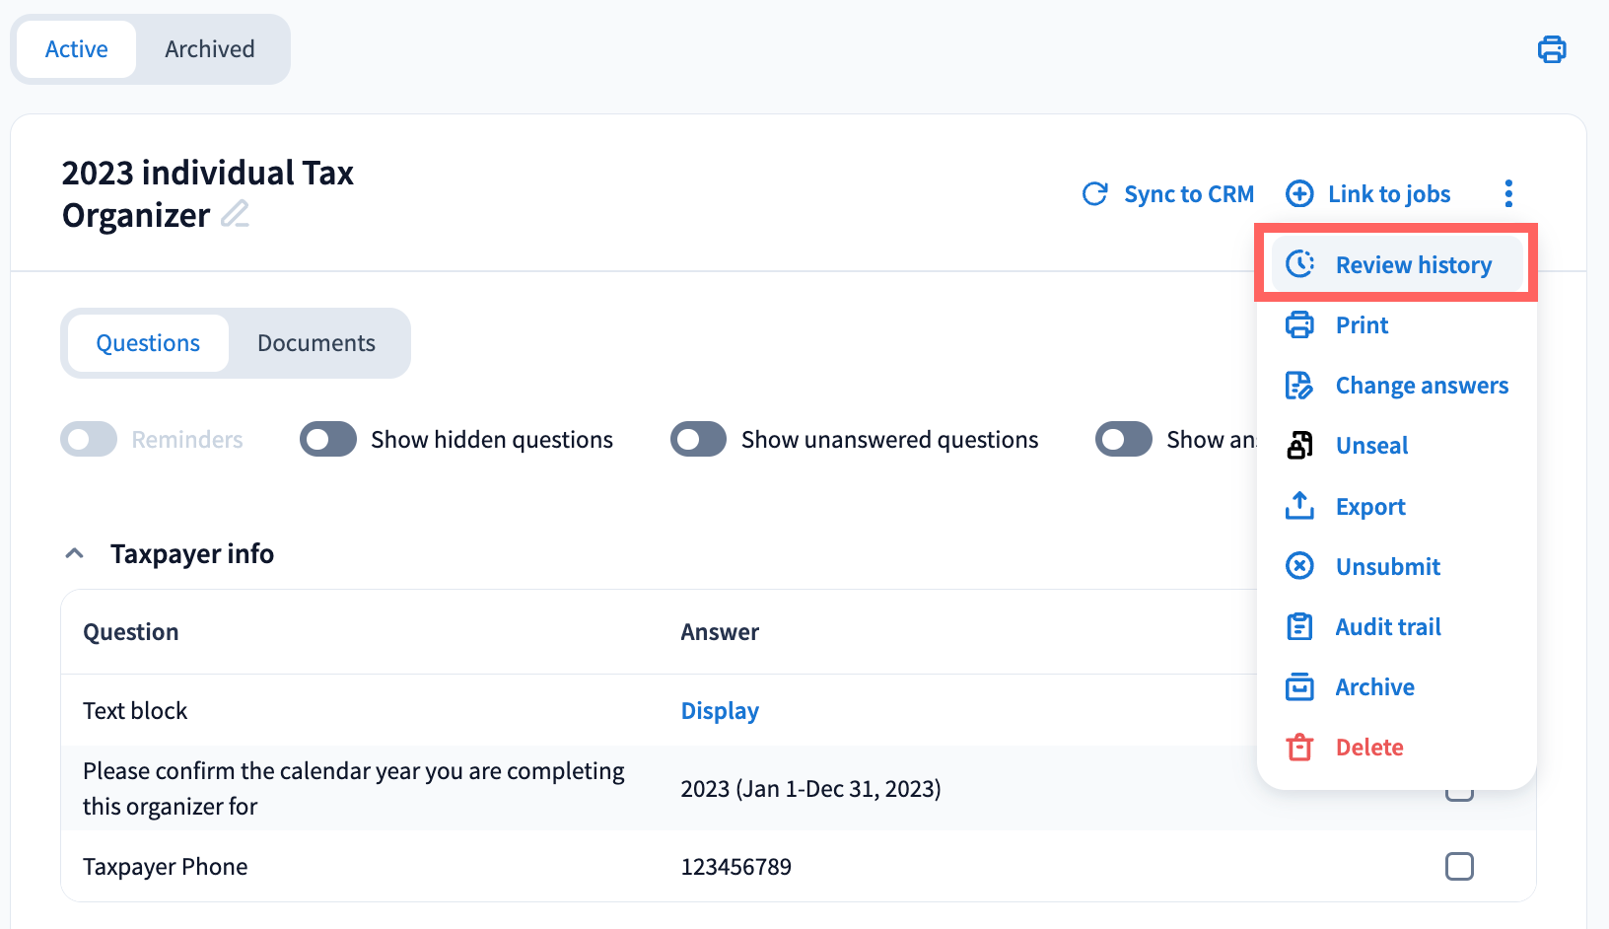Click Unsubmit in the dropdown menu
Viewport: 1609px width, 929px height.
pos(1387,567)
